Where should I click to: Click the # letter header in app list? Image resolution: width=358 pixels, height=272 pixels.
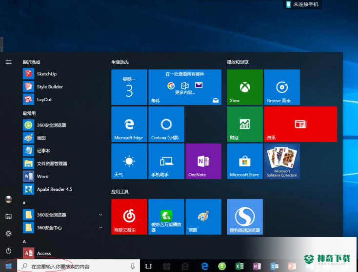click(24, 202)
